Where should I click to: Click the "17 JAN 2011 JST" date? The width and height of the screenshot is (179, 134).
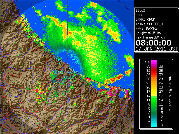(x=156, y=49)
